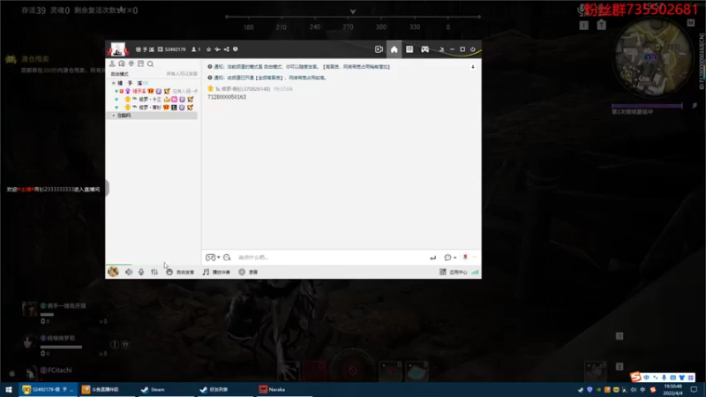This screenshot has width=706, height=397.
Task: Click the recording button in bottom bar
Action: pyautogui.click(x=248, y=272)
